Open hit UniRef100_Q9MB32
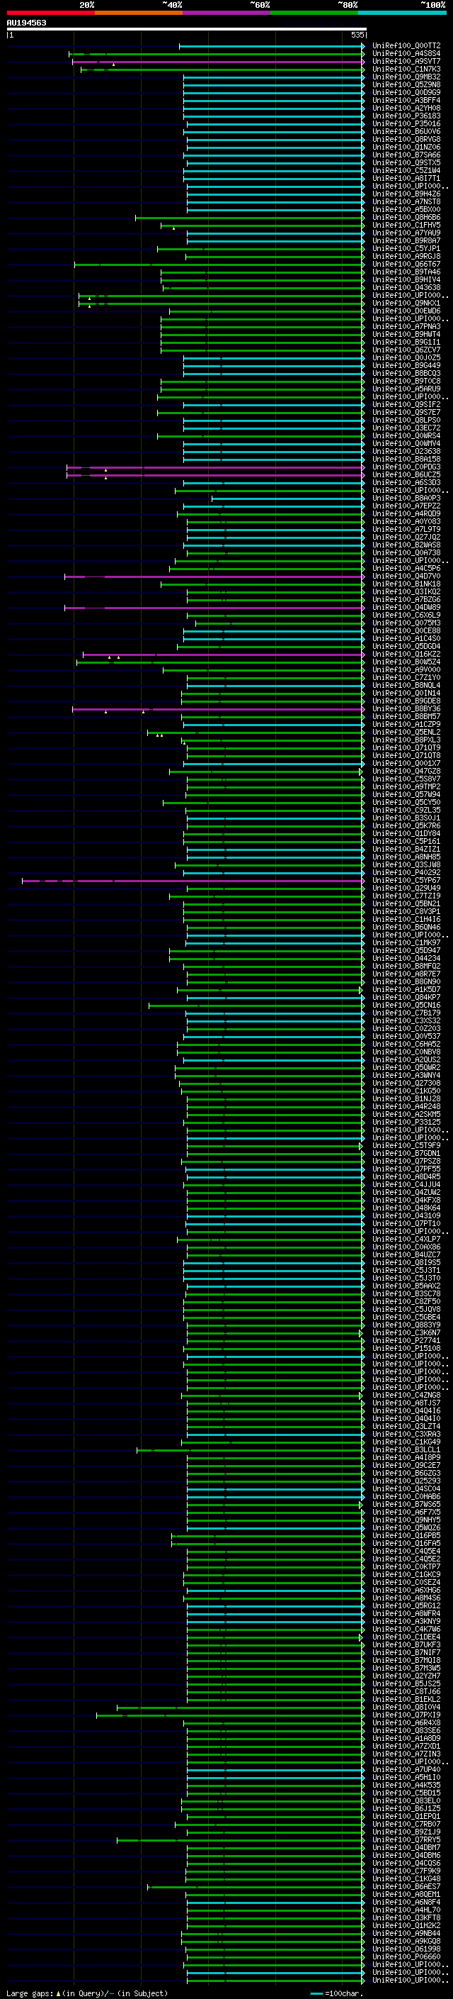 click(406, 77)
